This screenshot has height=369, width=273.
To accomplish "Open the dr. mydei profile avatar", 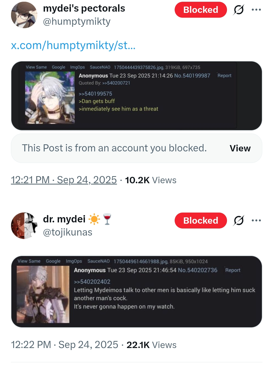I will coord(24,226).
